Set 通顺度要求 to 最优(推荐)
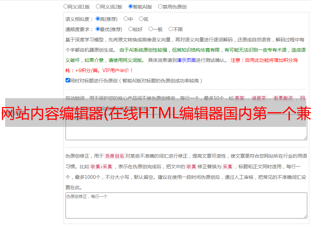The width and height of the screenshot is (311, 225). click(98, 29)
